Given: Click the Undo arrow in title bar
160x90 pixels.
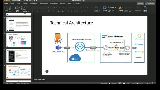Looking at the screenshot, I should pyautogui.click(x=30, y=0).
